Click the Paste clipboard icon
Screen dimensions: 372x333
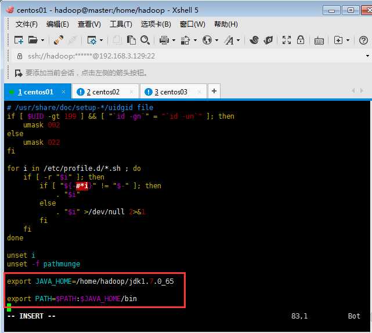[131, 40]
